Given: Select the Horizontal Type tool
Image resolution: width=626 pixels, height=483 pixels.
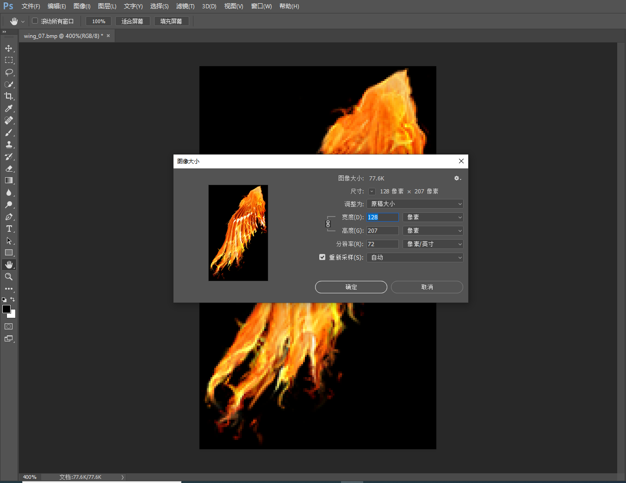Looking at the screenshot, I should click(9, 229).
